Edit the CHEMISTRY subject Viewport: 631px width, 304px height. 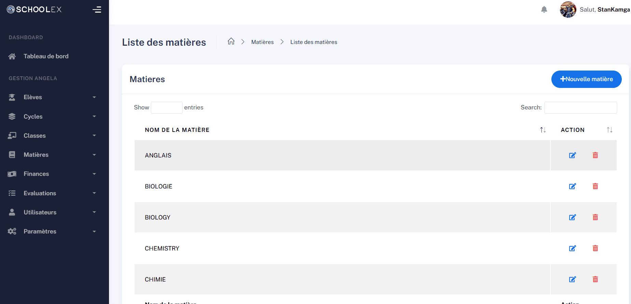pyautogui.click(x=573, y=248)
